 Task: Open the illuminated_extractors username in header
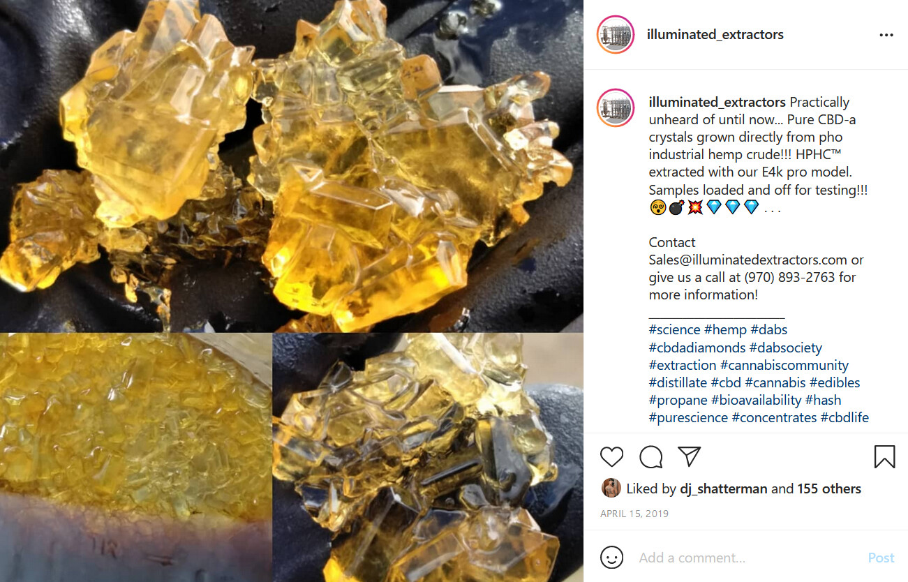pyautogui.click(x=715, y=34)
